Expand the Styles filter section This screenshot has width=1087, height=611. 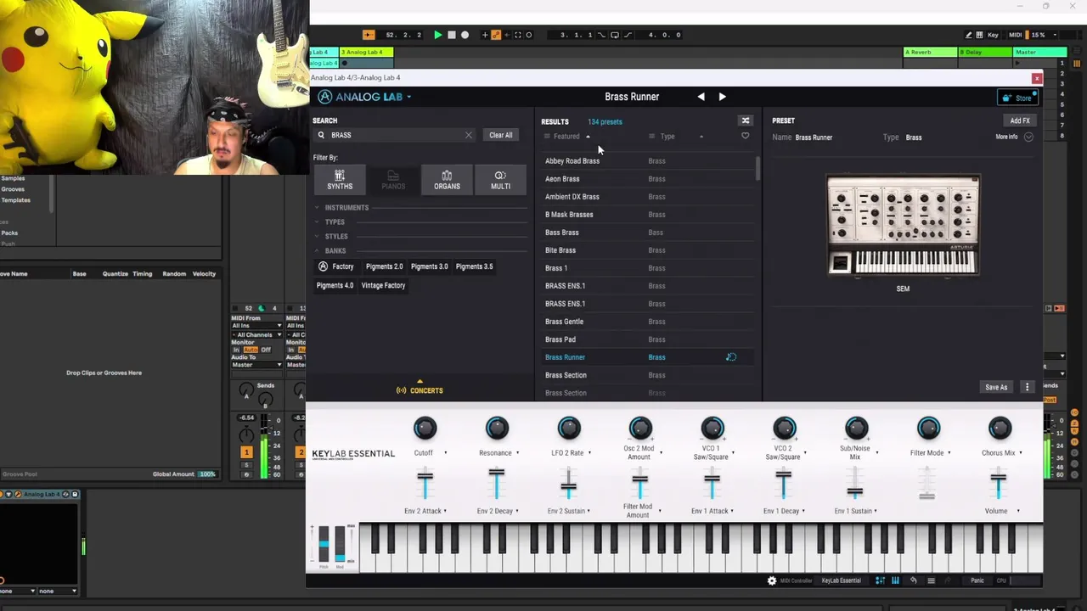(x=331, y=236)
